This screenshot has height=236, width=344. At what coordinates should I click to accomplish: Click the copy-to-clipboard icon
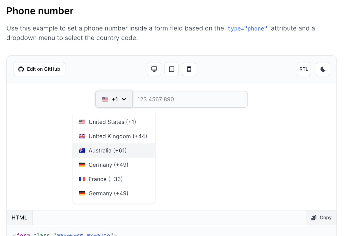point(314,217)
